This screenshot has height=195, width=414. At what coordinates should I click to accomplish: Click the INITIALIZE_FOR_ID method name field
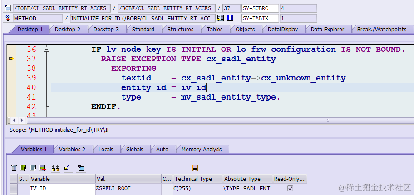[x=143, y=18]
